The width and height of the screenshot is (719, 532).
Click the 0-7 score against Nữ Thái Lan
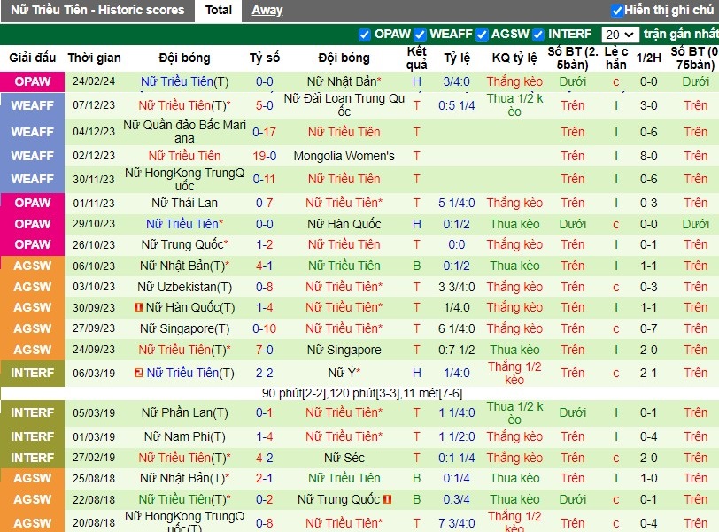tap(264, 203)
